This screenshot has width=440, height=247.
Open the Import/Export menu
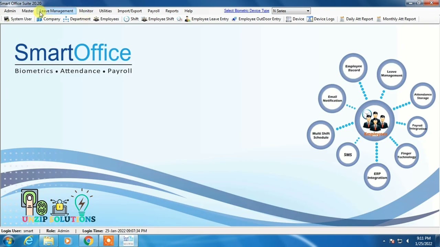pyautogui.click(x=130, y=11)
